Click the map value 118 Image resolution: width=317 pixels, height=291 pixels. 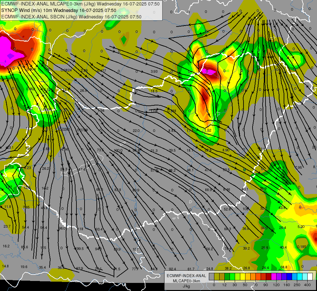pyautogui.click(x=80, y=229)
